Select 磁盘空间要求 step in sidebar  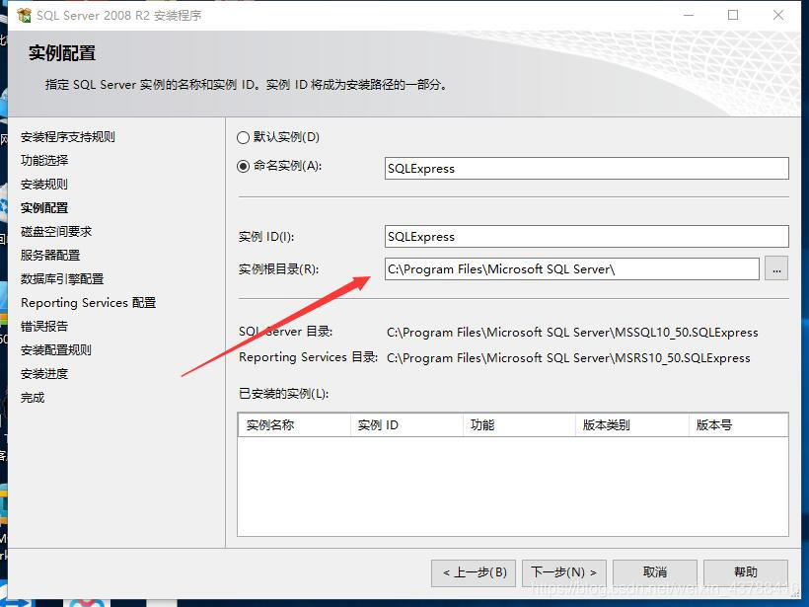tap(56, 232)
